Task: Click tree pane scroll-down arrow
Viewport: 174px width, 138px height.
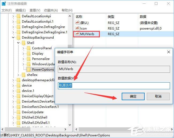Action: point(70,125)
